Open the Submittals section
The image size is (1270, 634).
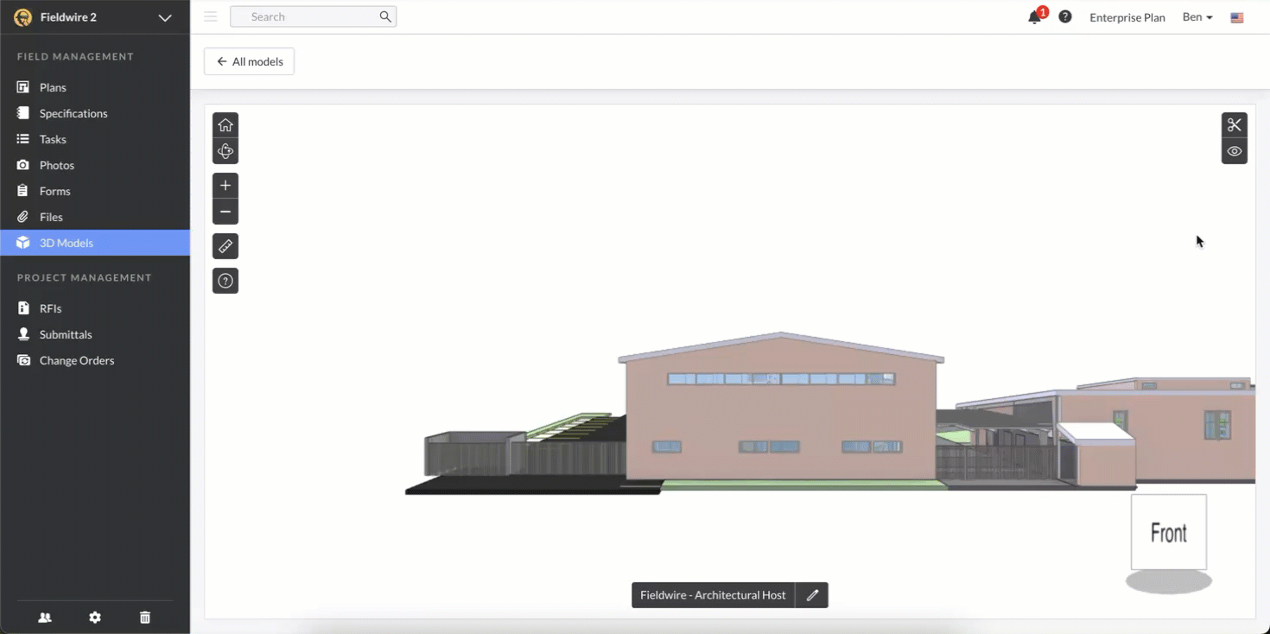click(x=65, y=334)
